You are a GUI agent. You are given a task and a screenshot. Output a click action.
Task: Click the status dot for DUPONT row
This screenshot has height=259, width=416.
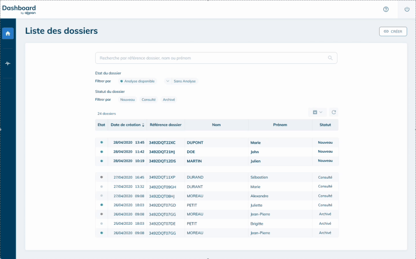pyautogui.click(x=101, y=142)
